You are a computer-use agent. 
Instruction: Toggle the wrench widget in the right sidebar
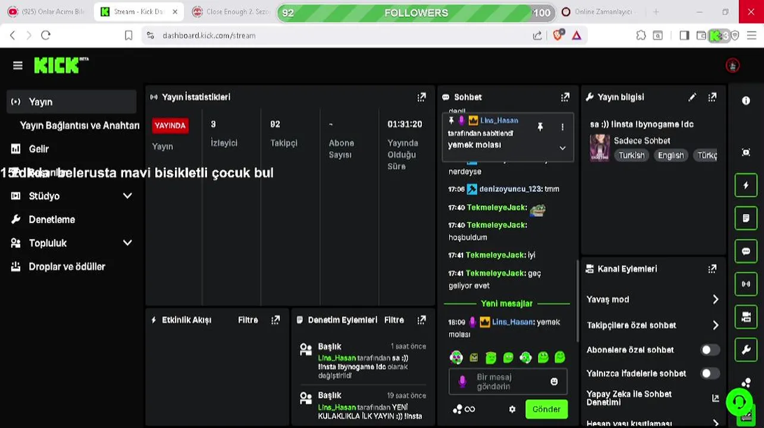coord(746,350)
